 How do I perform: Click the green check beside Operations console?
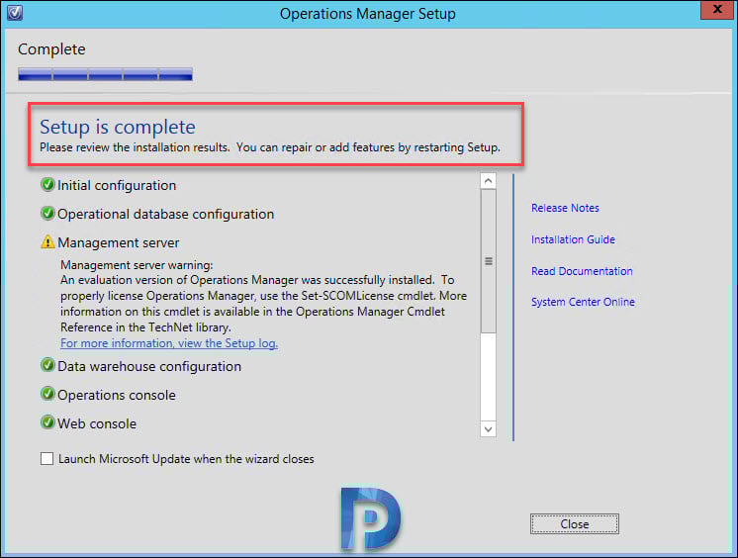click(47, 394)
